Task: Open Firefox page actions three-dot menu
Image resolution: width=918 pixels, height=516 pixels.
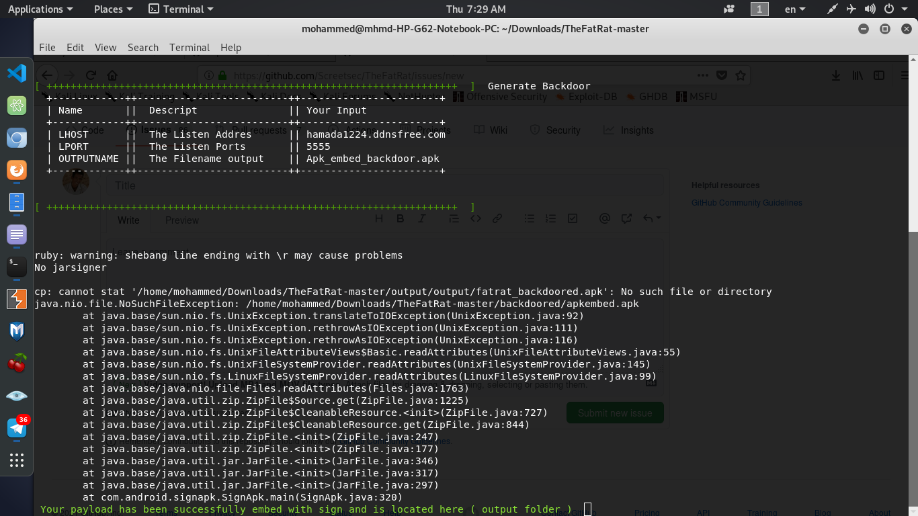Action: click(x=702, y=75)
